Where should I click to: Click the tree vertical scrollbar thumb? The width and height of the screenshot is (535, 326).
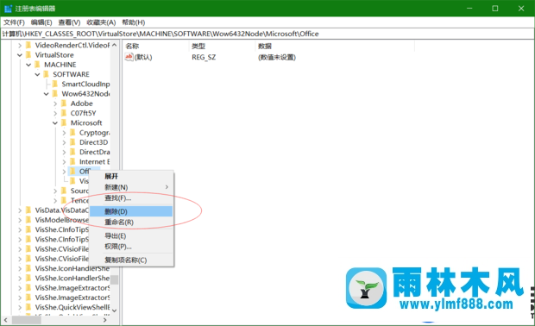point(114,280)
